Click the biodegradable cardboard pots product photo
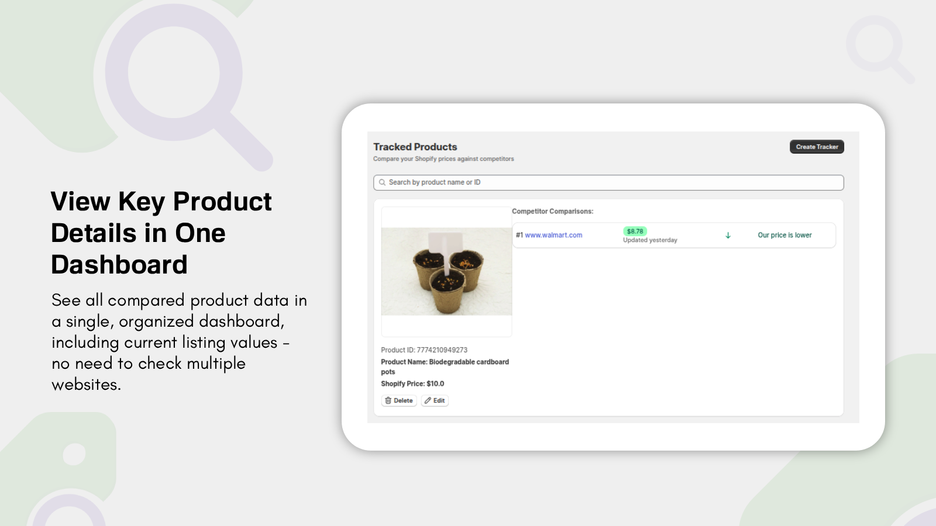This screenshot has width=936, height=526. pyautogui.click(x=446, y=272)
